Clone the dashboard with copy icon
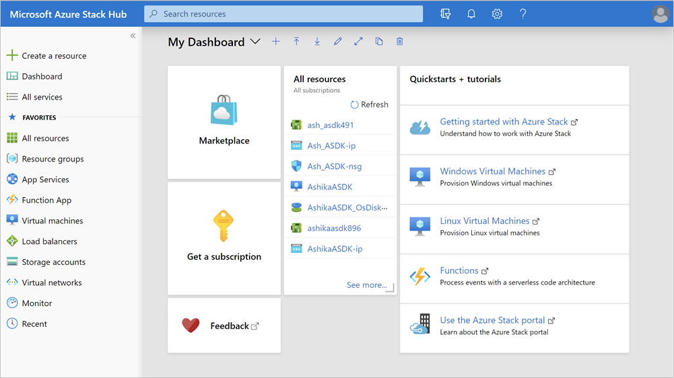 (x=379, y=42)
